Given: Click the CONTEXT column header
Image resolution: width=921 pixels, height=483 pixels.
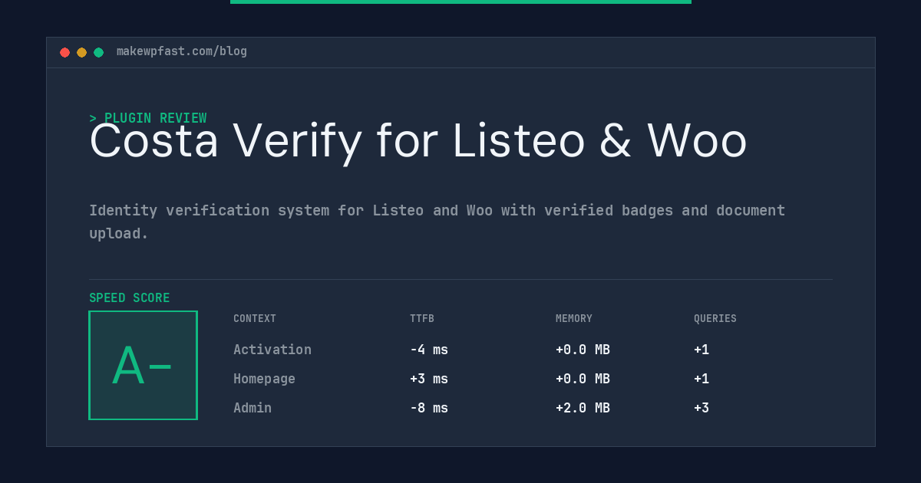Looking at the screenshot, I should pos(255,319).
